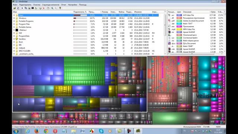Click the Delete to Recycle Bin icon

click(40, 8)
